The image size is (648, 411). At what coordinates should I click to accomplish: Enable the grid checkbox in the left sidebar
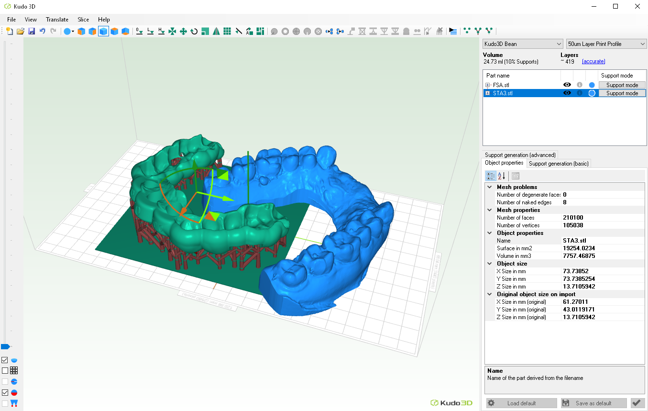pyautogui.click(x=6, y=370)
